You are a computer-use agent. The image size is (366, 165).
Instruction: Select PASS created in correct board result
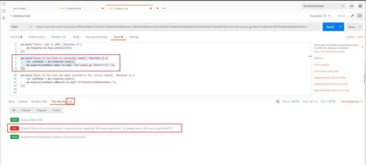(48, 137)
